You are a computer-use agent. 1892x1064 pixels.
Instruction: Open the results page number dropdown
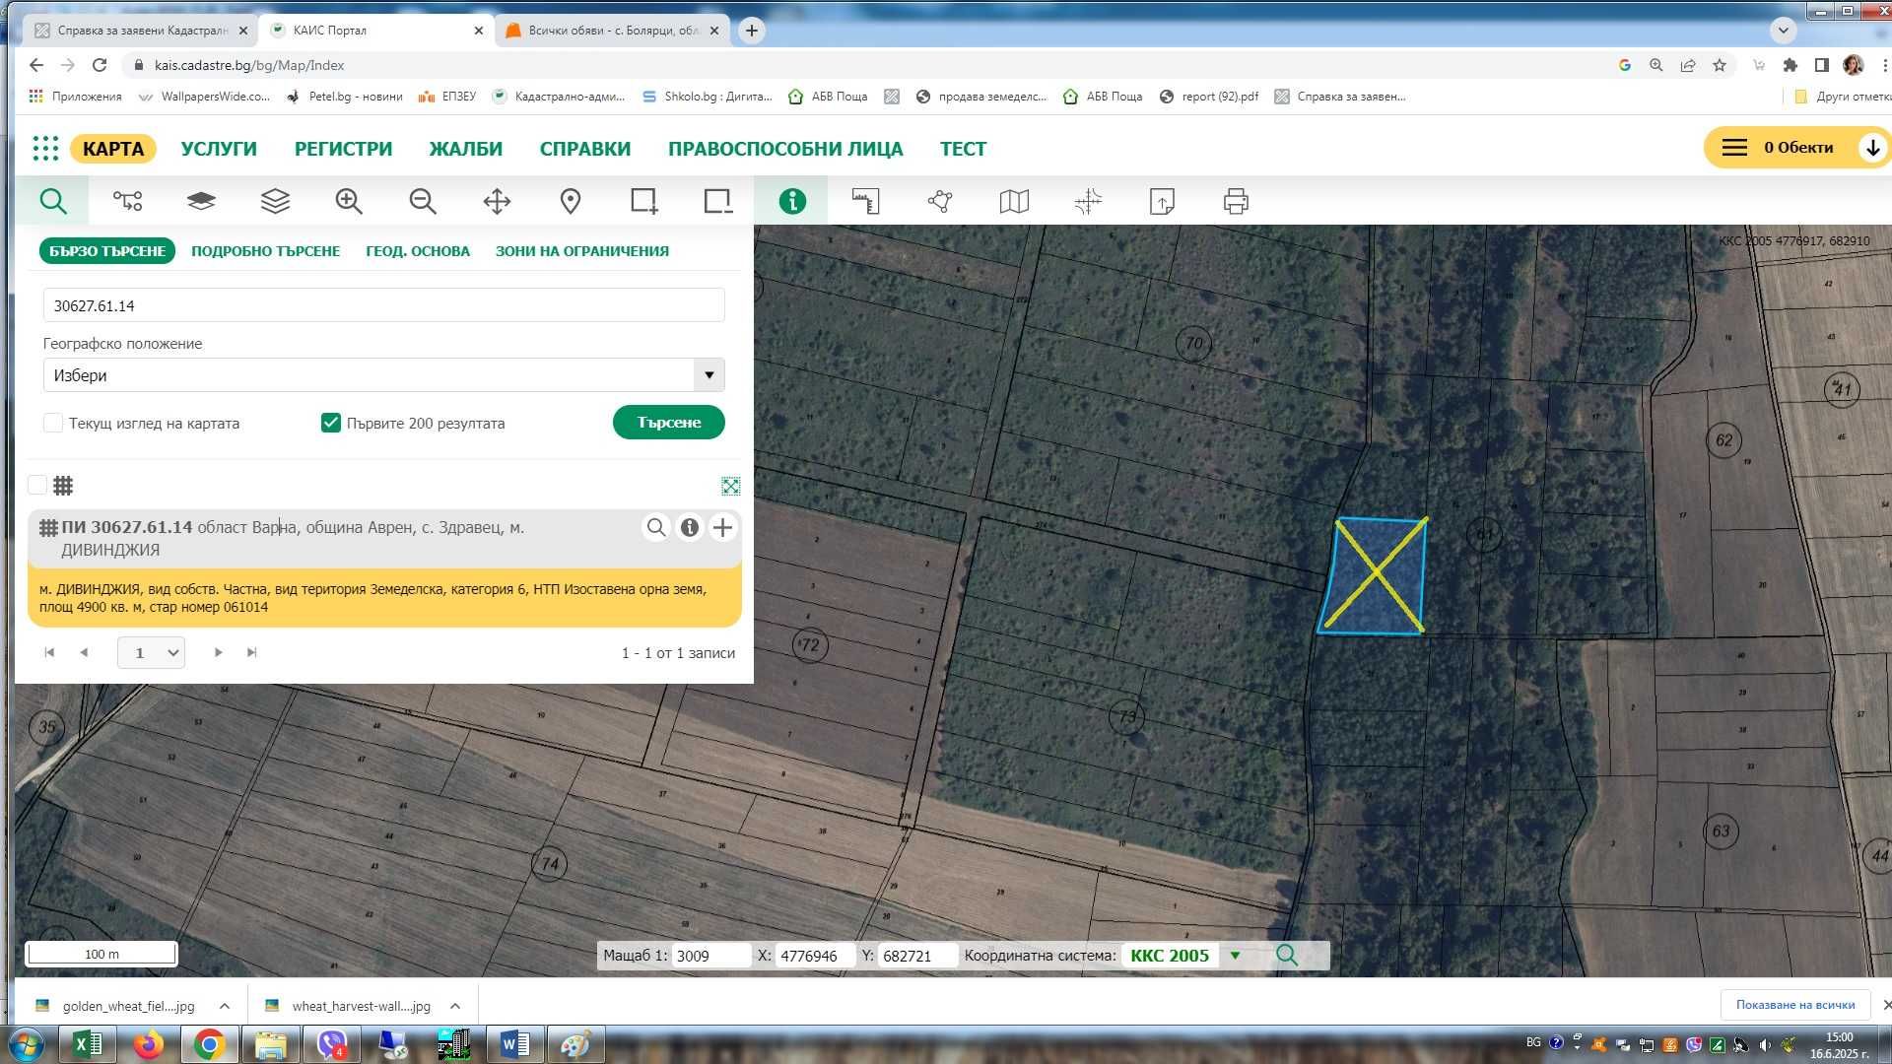coord(151,652)
